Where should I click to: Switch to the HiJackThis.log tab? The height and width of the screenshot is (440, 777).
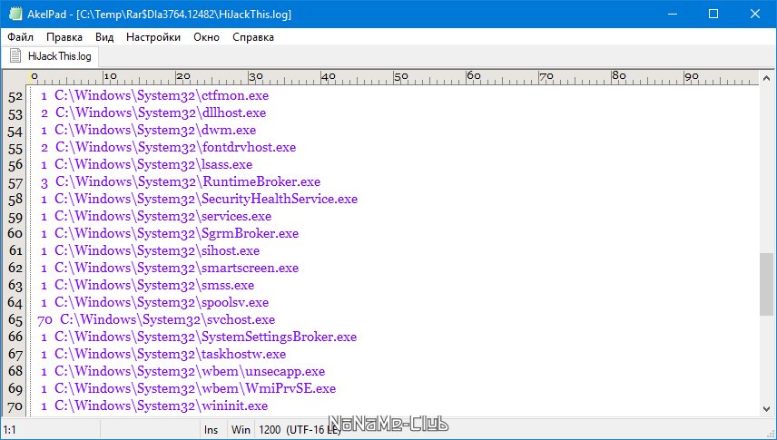(x=50, y=56)
